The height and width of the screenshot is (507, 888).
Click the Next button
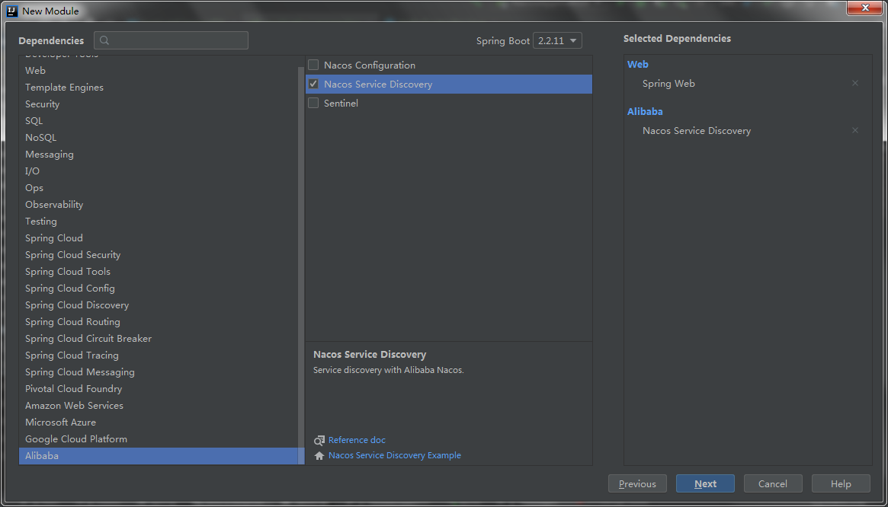(705, 484)
